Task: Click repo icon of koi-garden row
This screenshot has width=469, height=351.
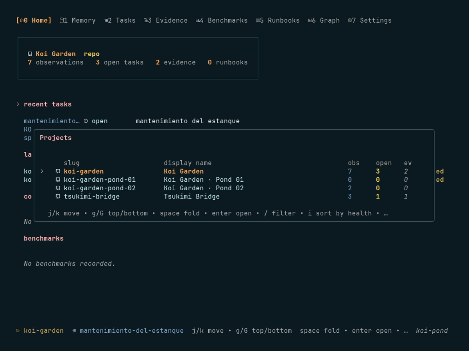Action: coord(58,171)
